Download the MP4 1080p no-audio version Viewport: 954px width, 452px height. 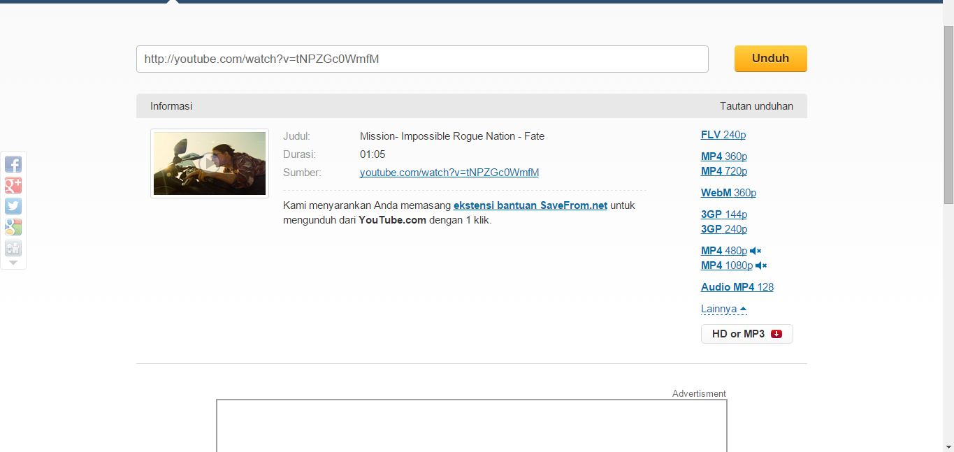click(727, 265)
